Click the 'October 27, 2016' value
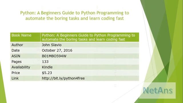This screenshot has height=103, width=183. tap(57, 50)
